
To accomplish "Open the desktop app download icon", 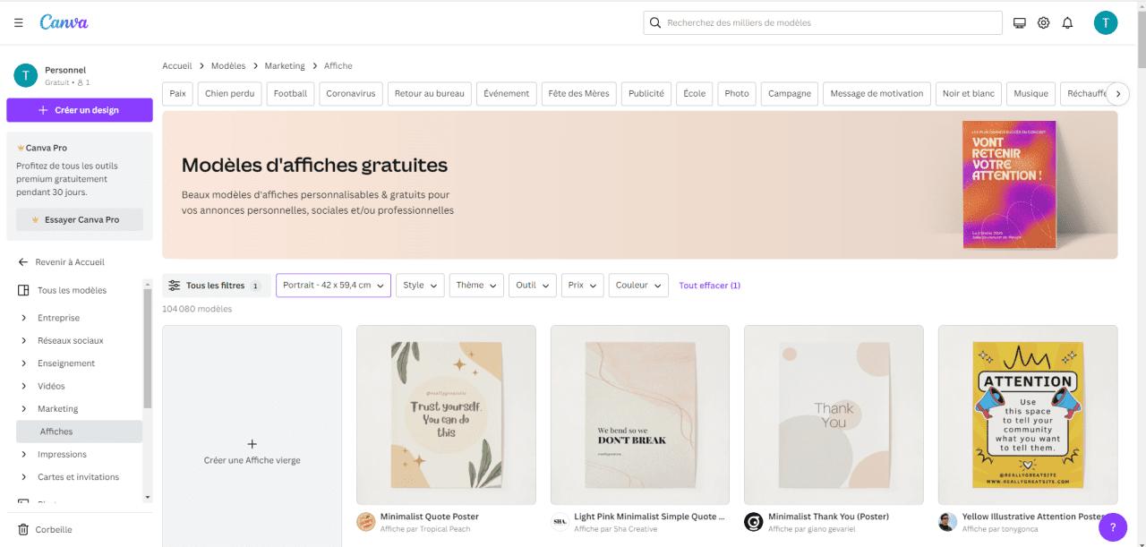I will pos(1019,23).
